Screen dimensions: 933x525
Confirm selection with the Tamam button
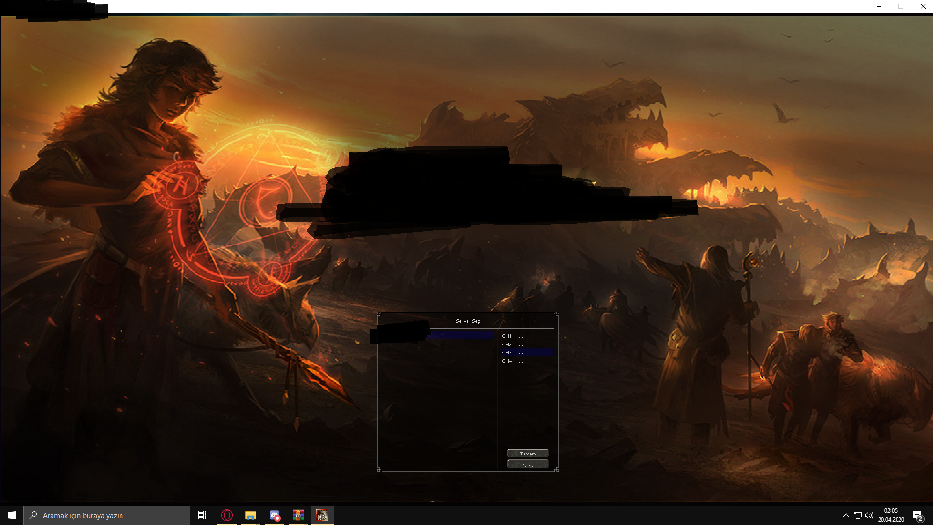[528, 454]
